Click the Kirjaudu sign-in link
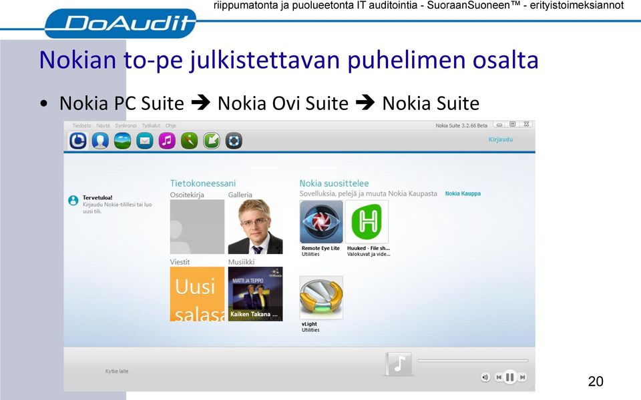Viewport: 641px width, 400px height. click(x=500, y=139)
